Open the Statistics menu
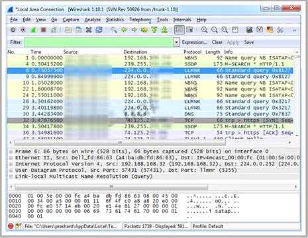Screen dimensions: 308x238 point(115,20)
